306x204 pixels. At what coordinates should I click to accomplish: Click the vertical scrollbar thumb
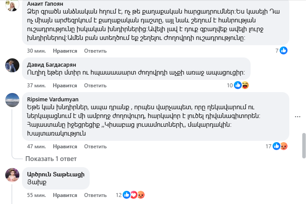click(303, 146)
